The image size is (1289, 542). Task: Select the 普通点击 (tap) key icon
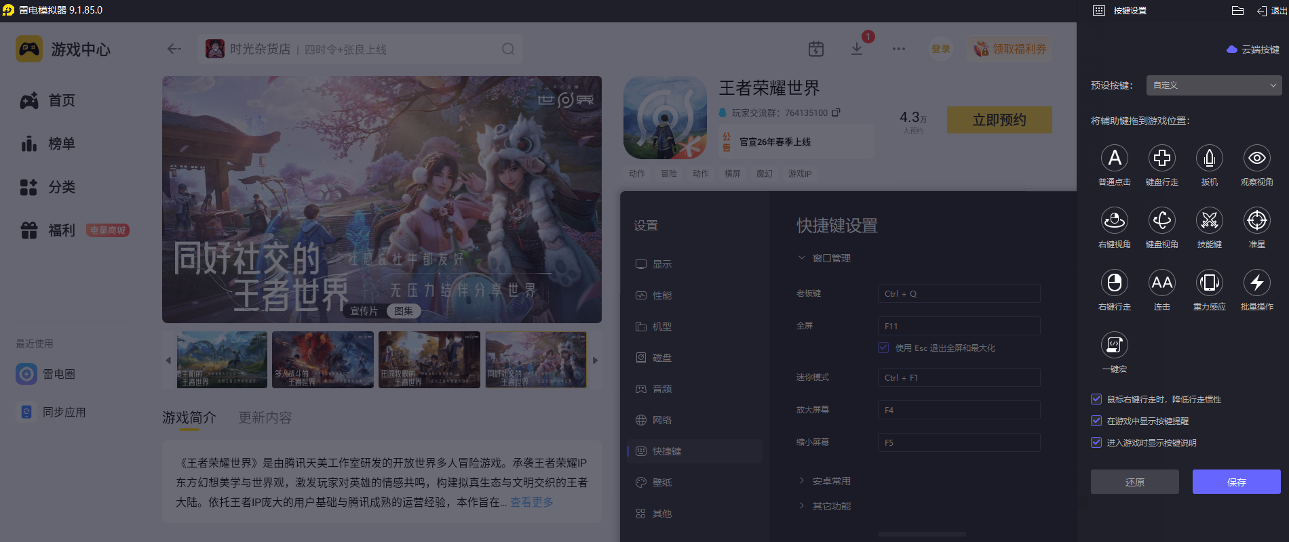[1115, 158]
